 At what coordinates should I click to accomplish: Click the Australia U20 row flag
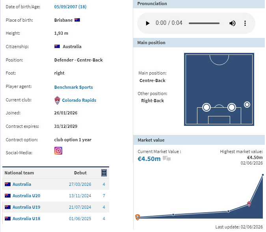pos(7,196)
